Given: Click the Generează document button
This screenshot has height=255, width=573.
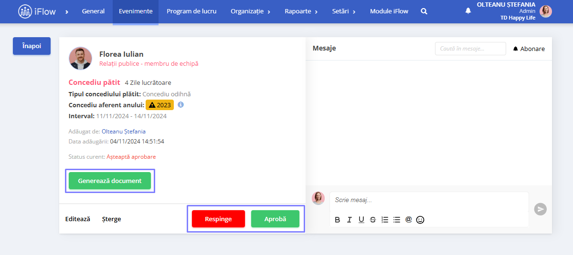Looking at the screenshot, I should pos(110,181).
